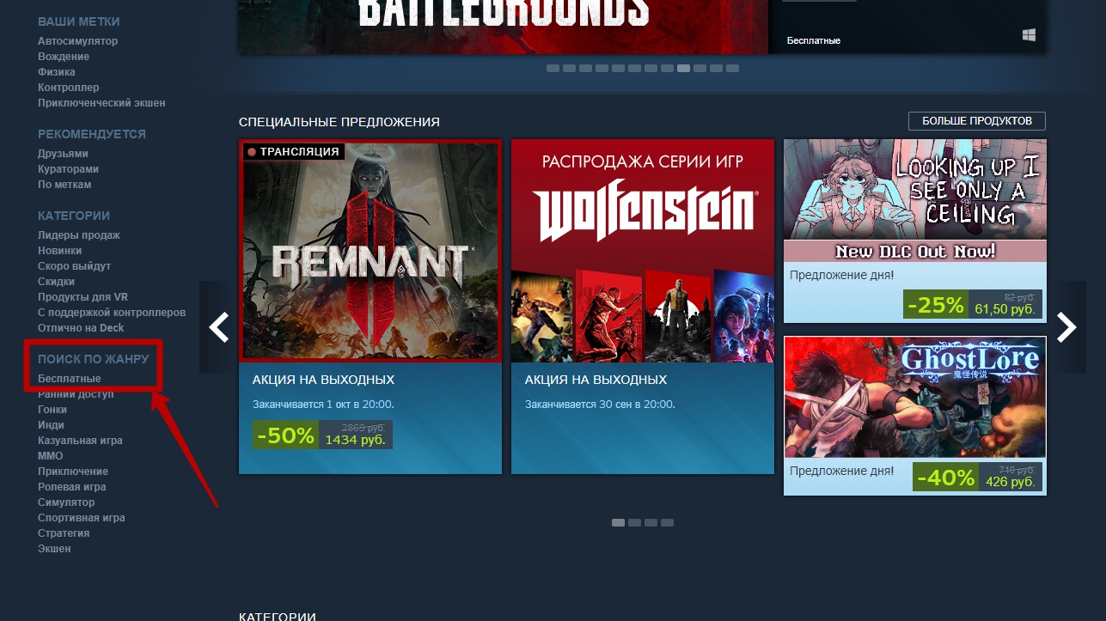Browse Продукты для VR

point(83,297)
